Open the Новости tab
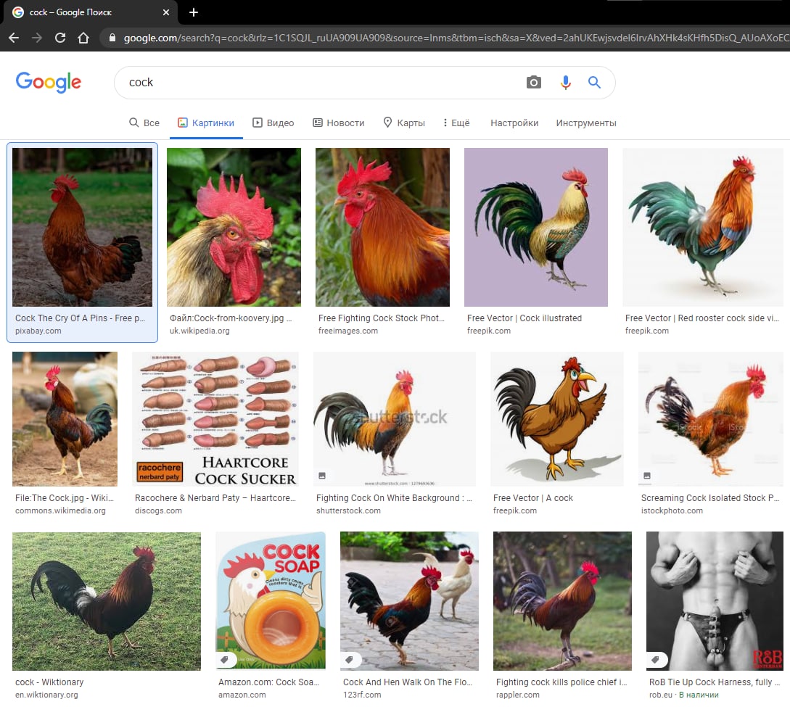 click(338, 123)
